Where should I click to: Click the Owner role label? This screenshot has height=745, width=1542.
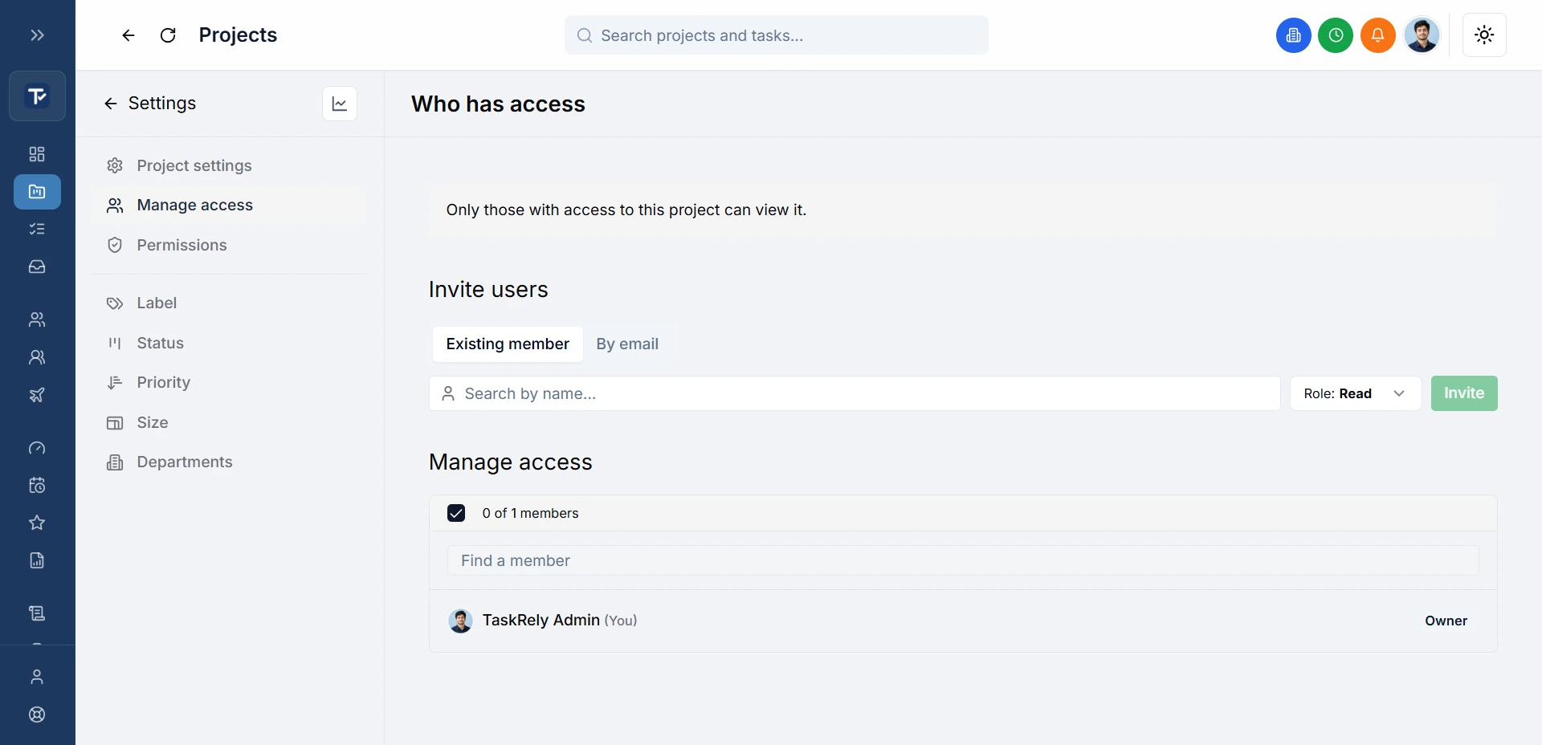tap(1446, 621)
